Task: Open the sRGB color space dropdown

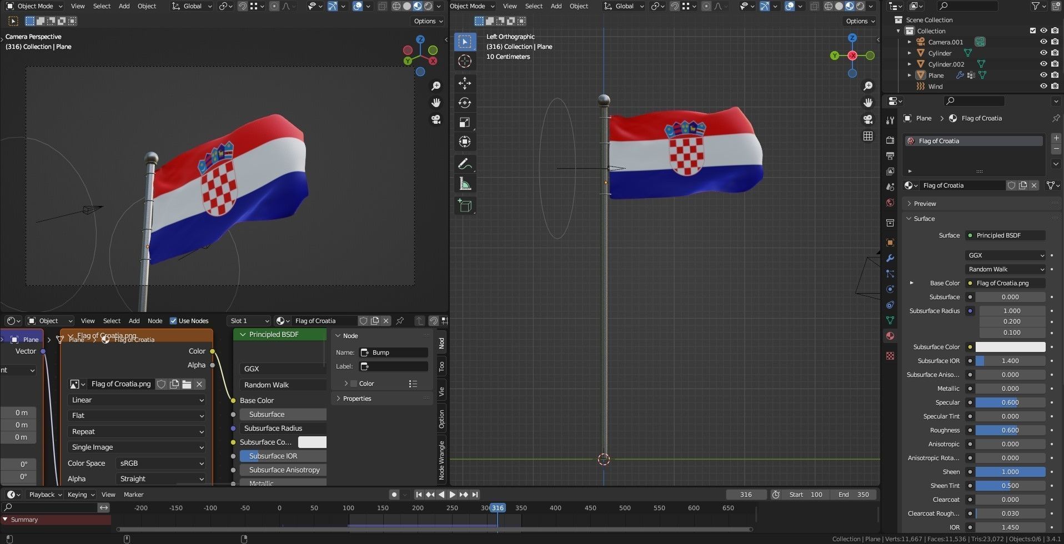Action: [160, 463]
